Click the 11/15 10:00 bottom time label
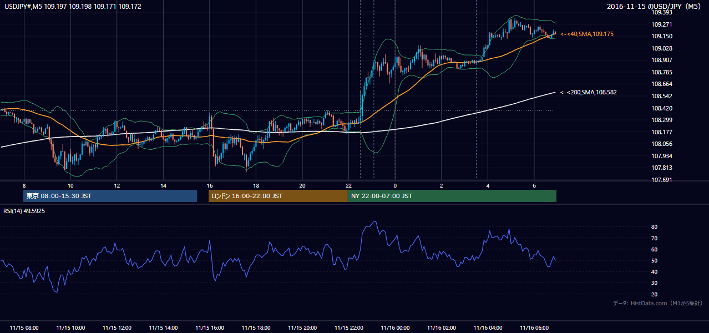This screenshot has width=709, height=333. tap(70, 327)
